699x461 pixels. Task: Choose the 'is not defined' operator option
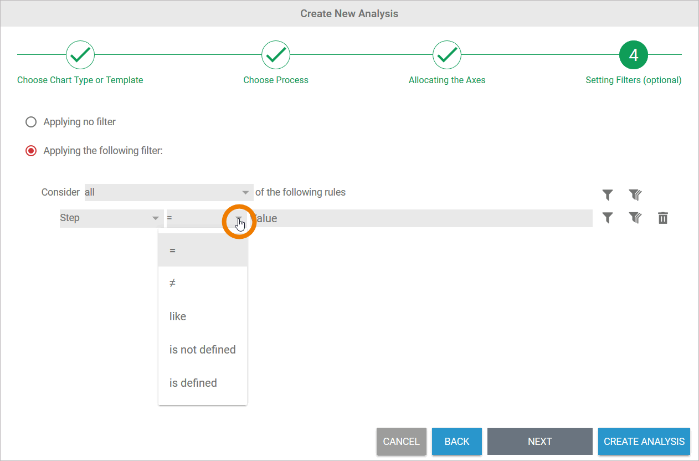[x=202, y=350]
